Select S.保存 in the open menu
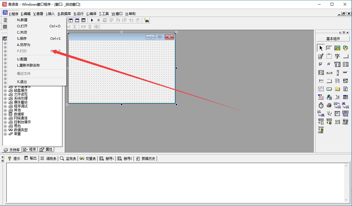This screenshot has height=206, width=352. [37, 39]
